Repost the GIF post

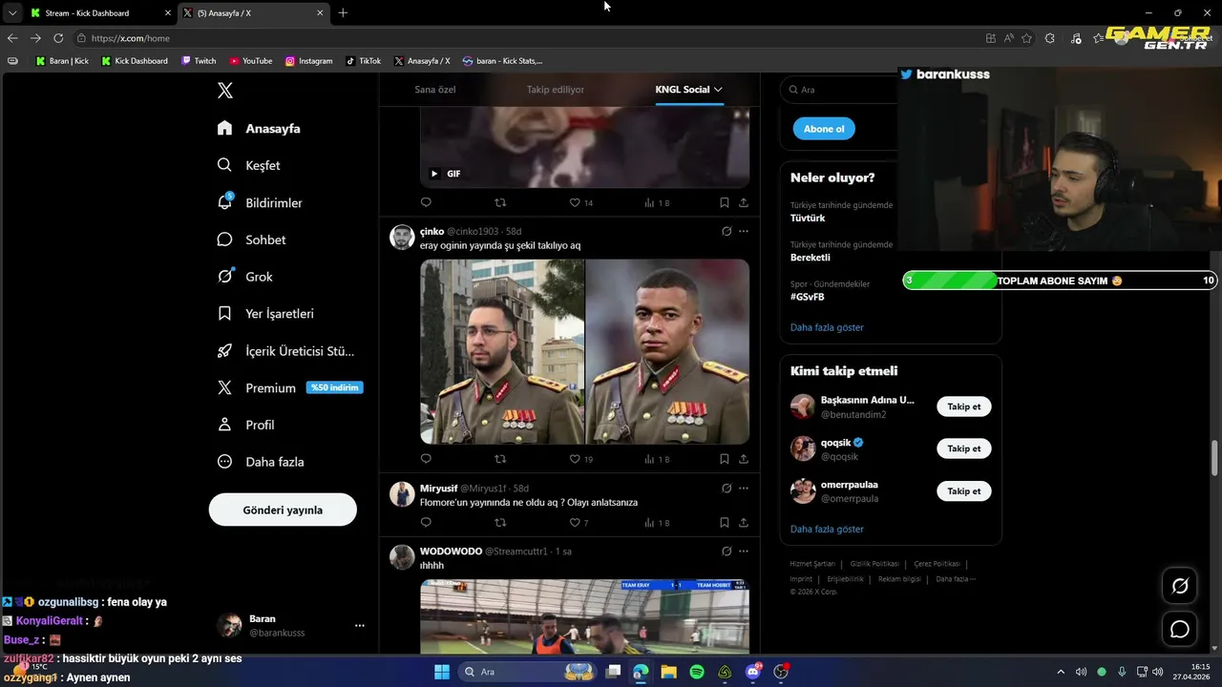[x=500, y=202]
